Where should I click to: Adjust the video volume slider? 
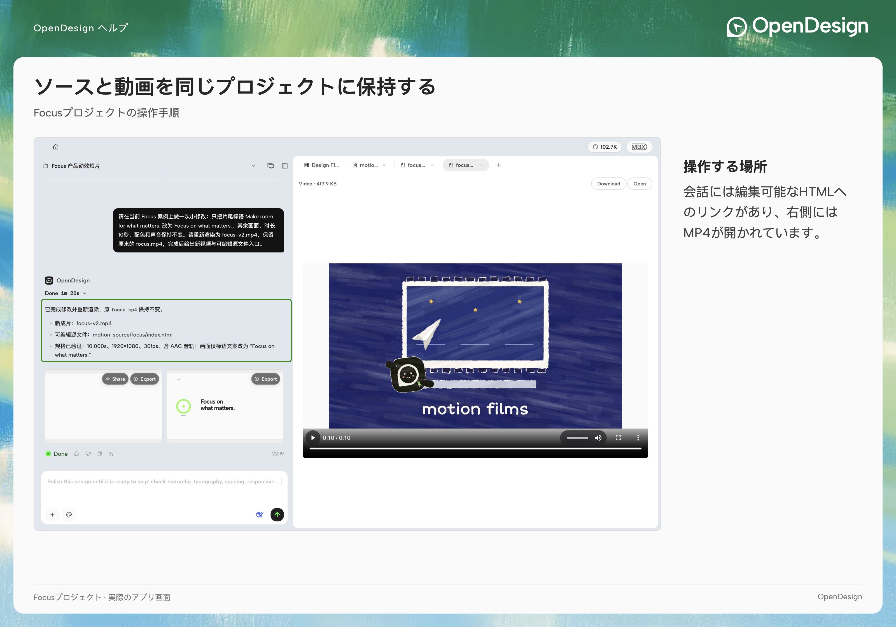[578, 438]
